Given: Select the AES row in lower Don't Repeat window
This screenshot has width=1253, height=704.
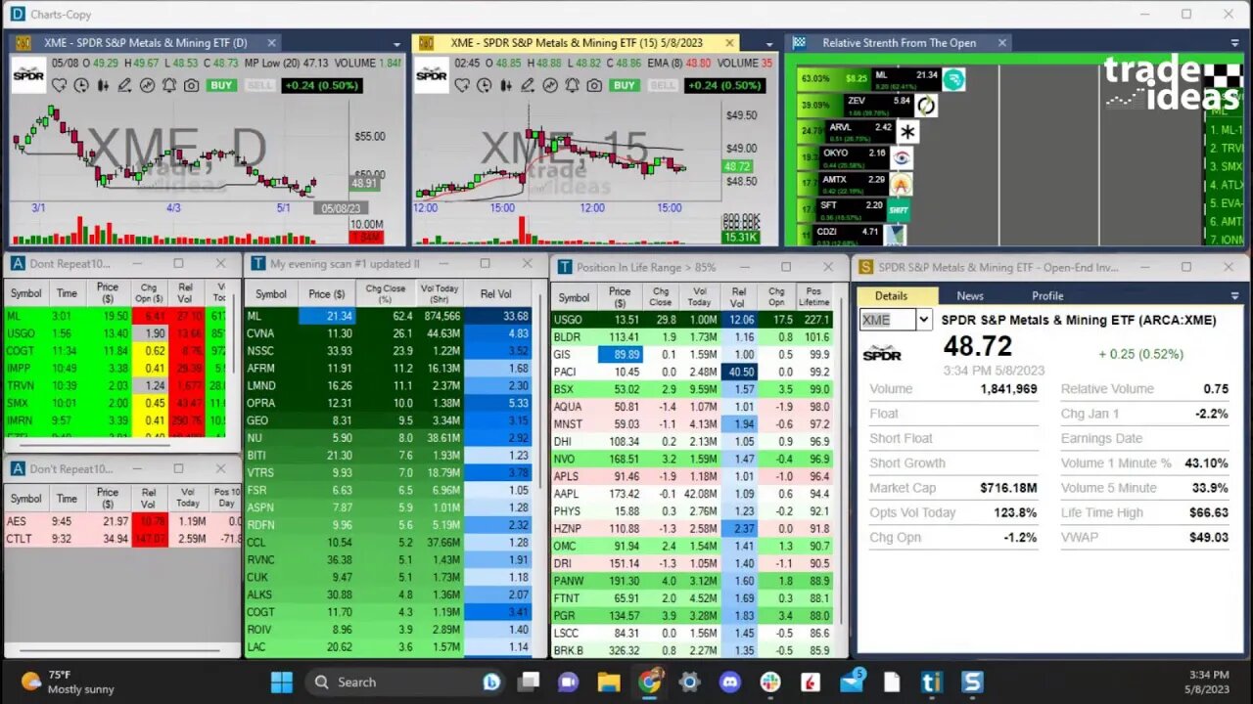Looking at the screenshot, I should coord(121,521).
